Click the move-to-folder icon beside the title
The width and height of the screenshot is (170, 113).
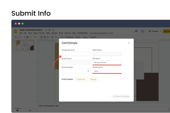(50, 30)
